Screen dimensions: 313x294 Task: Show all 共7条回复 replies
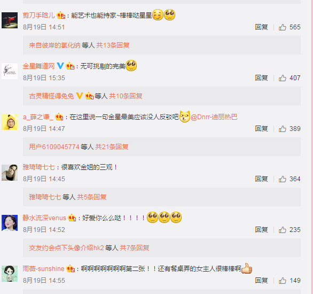(x=135, y=248)
